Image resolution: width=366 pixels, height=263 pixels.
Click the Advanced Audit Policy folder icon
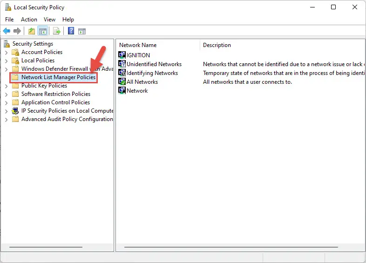[15, 119]
